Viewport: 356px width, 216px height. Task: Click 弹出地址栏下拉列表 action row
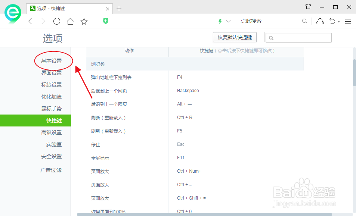[111, 78]
